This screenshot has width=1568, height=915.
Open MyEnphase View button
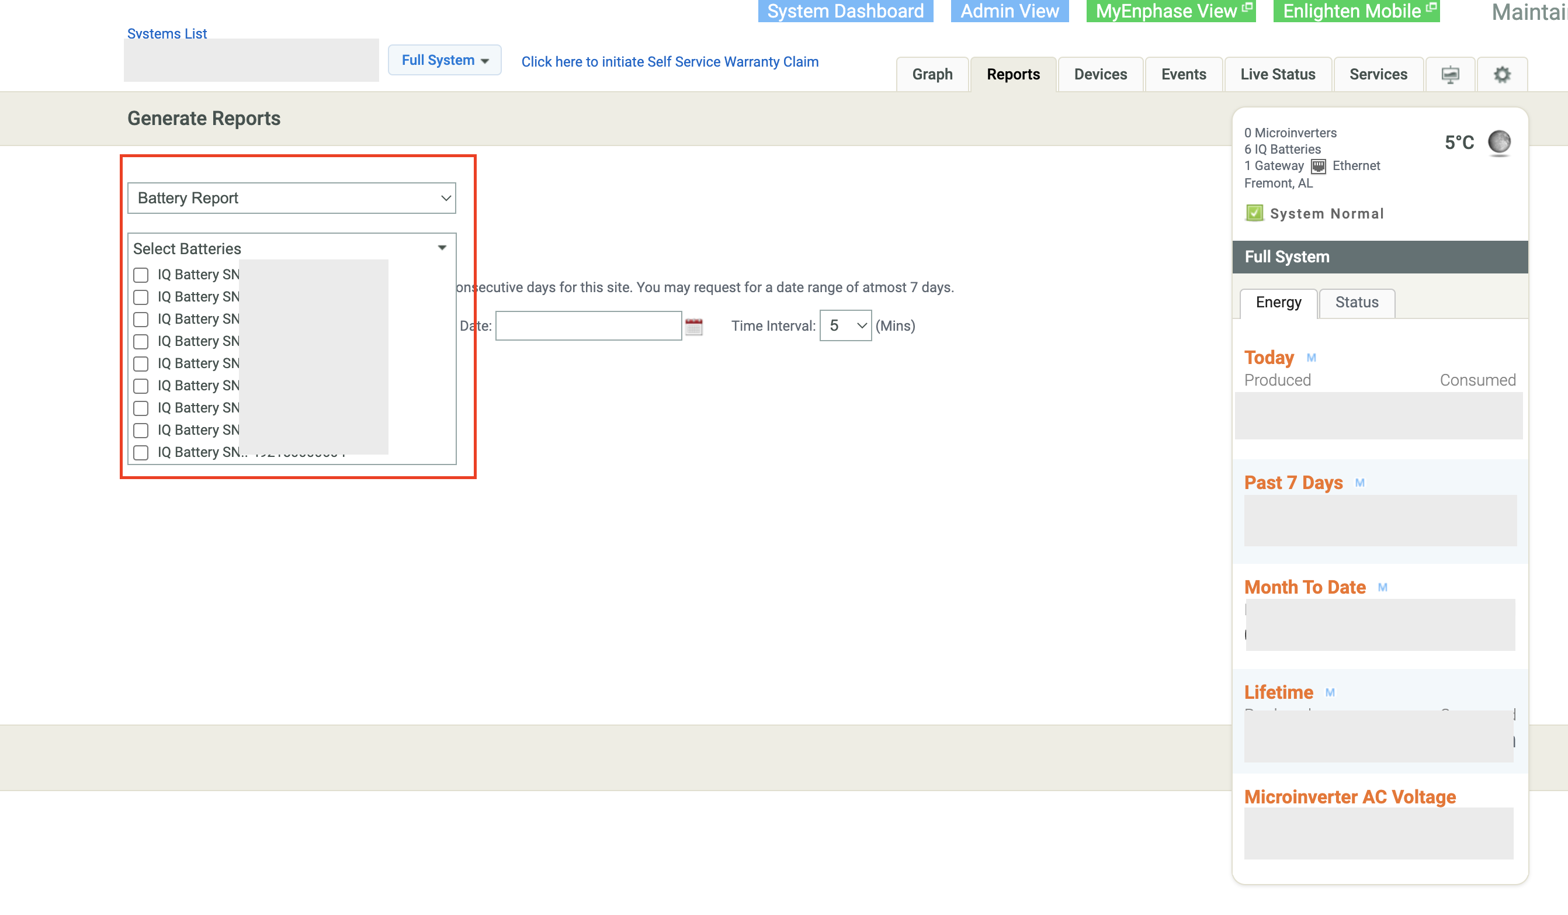point(1170,11)
